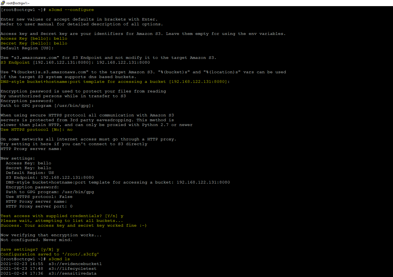Click the s3cmd --configure command text
The width and height of the screenshot is (393, 277).
click(71, 10)
